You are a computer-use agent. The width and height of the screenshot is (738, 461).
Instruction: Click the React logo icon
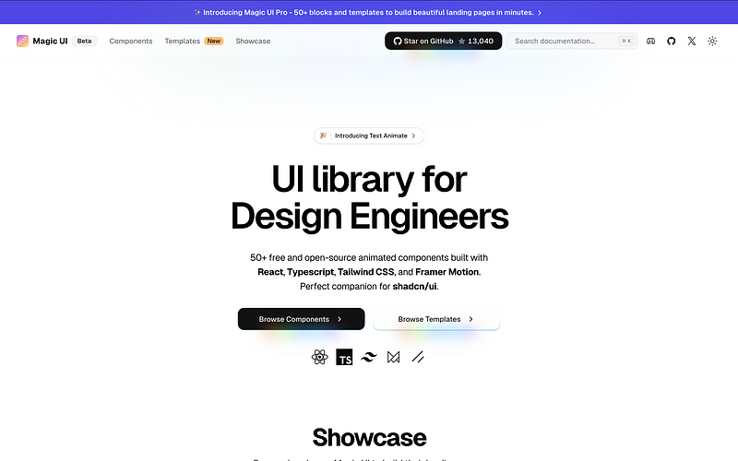pyautogui.click(x=319, y=357)
